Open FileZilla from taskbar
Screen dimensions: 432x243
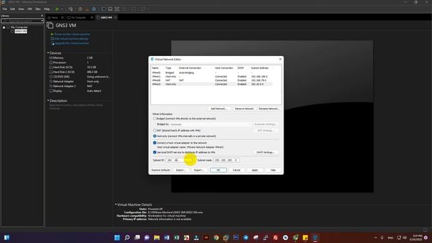pyautogui.click(x=275, y=238)
